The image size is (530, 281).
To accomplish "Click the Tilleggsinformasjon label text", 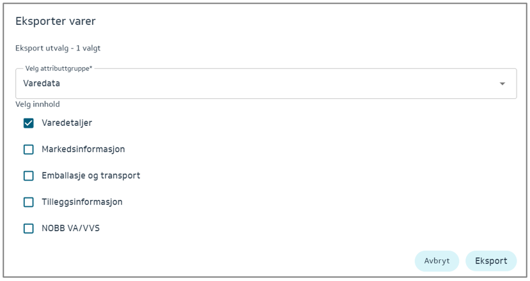I will tap(82, 202).
